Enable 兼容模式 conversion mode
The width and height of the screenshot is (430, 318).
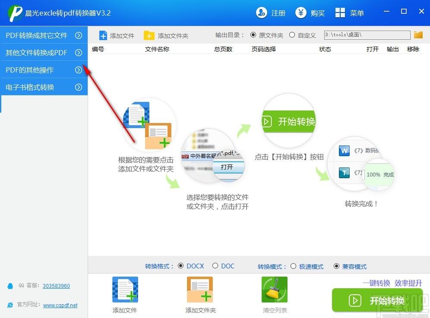point(336,266)
